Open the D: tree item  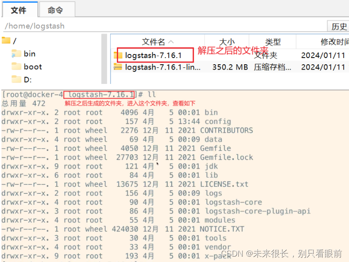click(x=28, y=79)
